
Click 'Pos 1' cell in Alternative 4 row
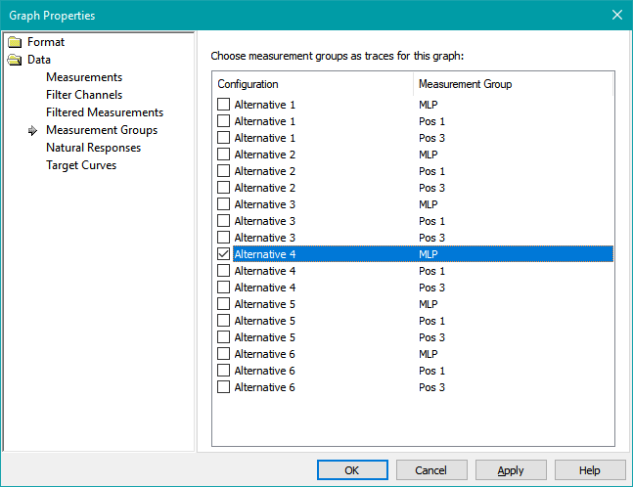click(x=431, y=271)
